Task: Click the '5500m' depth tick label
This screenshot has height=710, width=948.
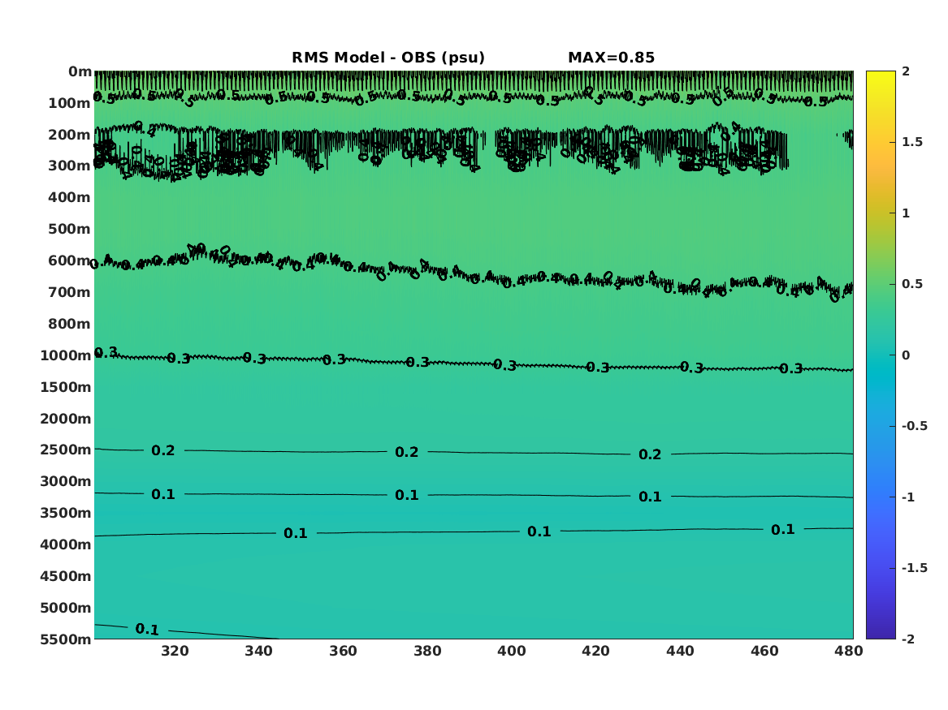Action: point(66,639)
